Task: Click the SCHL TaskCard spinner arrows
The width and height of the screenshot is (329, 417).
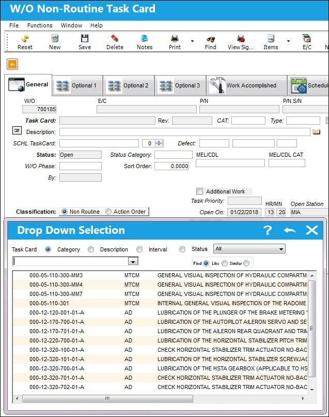Action: (x=159, y=143)
